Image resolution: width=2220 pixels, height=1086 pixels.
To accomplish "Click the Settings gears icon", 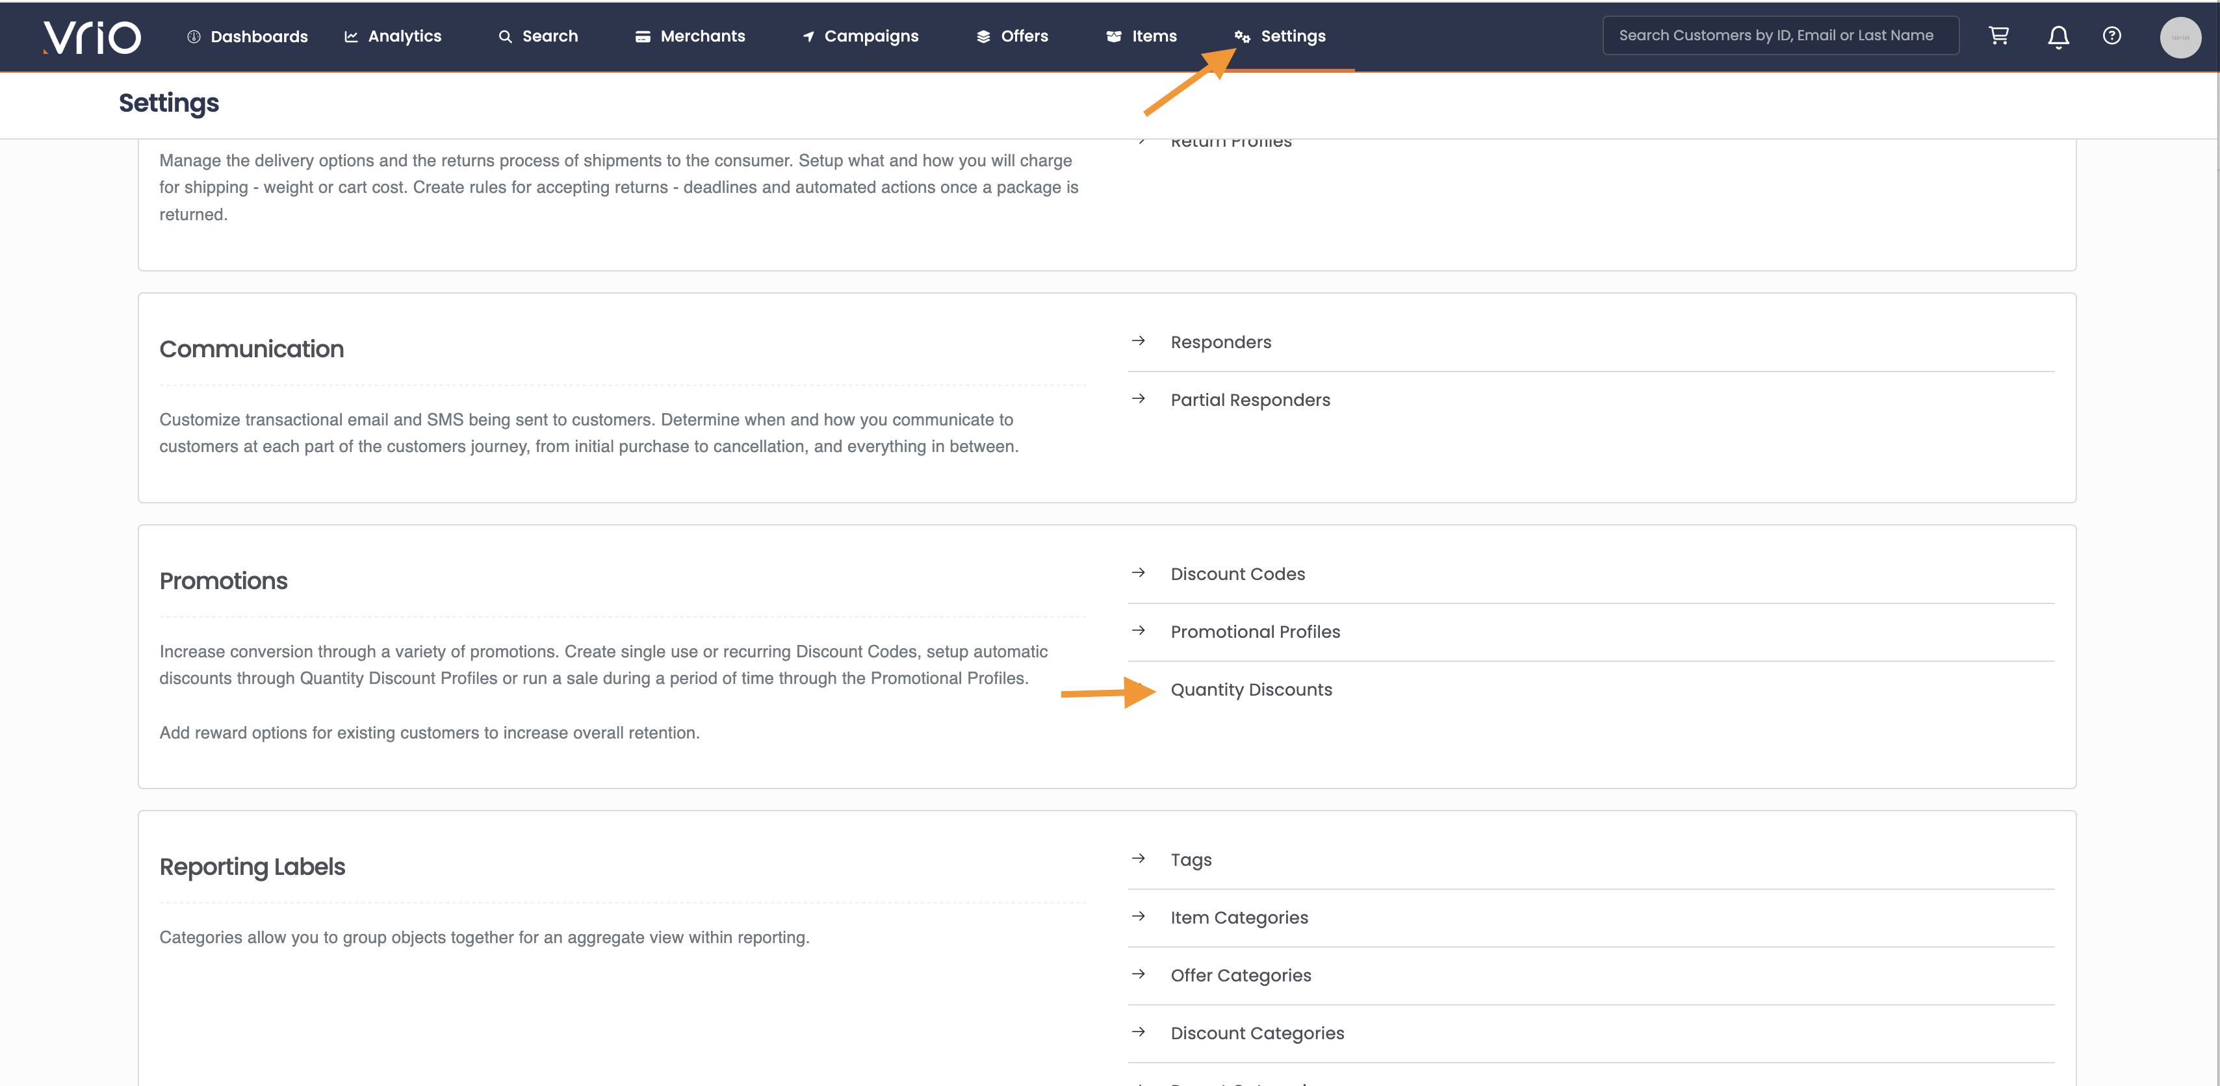I will 1242,36.
